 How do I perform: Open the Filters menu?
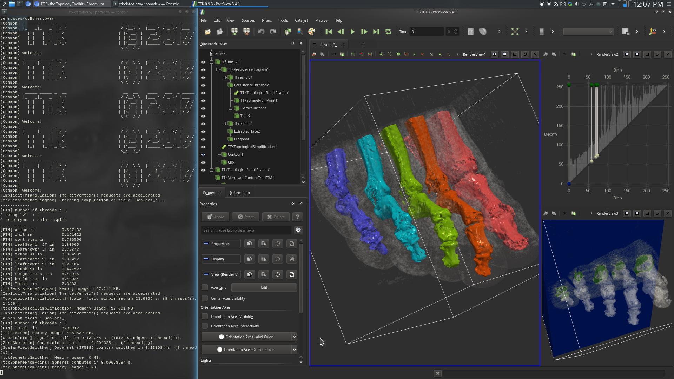[266, 20]
